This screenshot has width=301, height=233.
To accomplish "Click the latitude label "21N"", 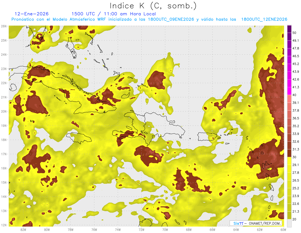I will tap(4, 97).
